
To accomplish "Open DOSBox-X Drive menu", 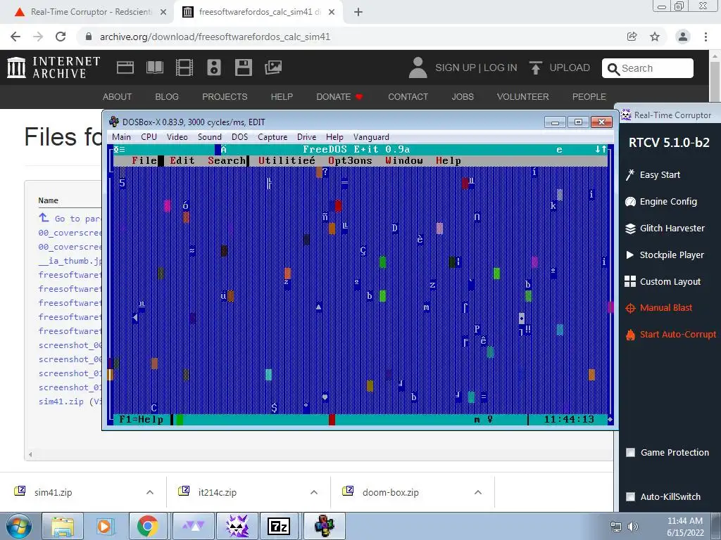I will coord(307,137).
